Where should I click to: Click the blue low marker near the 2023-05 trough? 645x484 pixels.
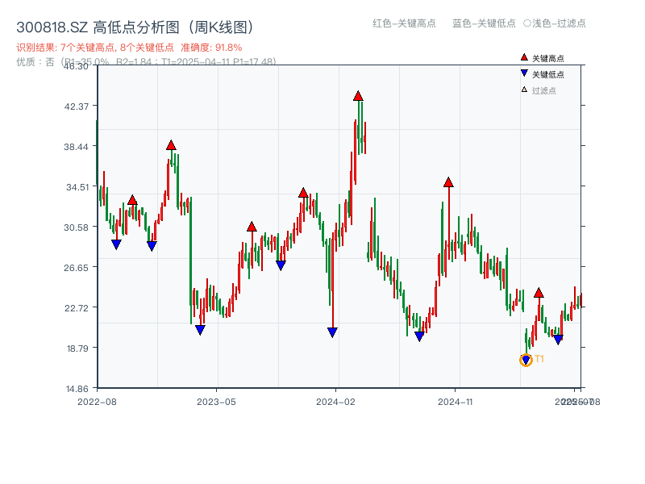pyautogui.click(x=200, y=329)
